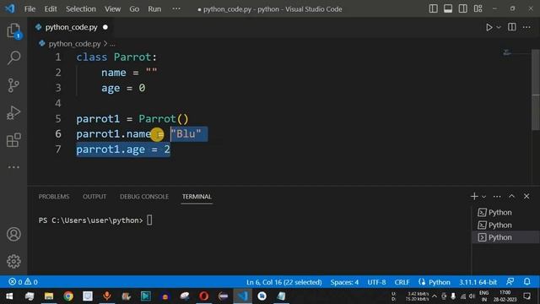This screenshot has height=304, width=540.
Task: Open the Go menu
Action: click(134, 9)
